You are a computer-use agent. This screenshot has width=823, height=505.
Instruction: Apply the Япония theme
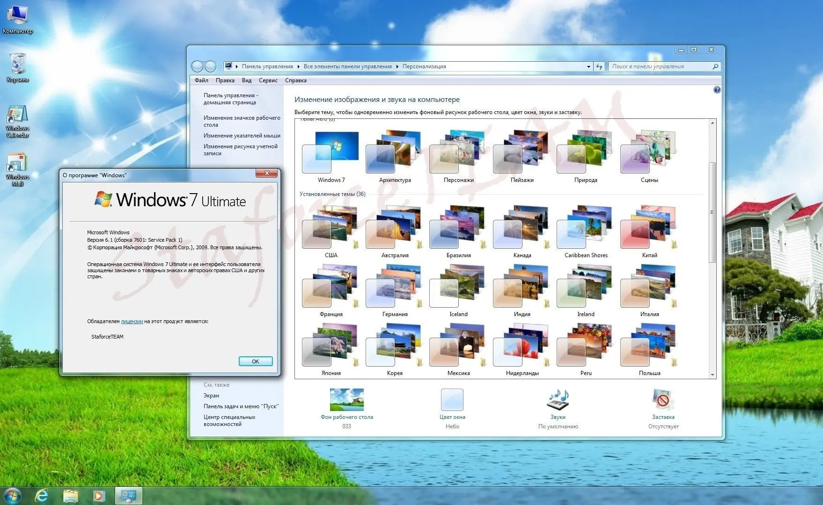pyautogui.click(x=331, y=350)
